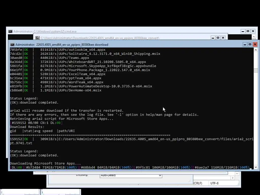260x195 pixels.
Task: Minimize the 7-Zip convert folder window
Action: tap(213, 38)
